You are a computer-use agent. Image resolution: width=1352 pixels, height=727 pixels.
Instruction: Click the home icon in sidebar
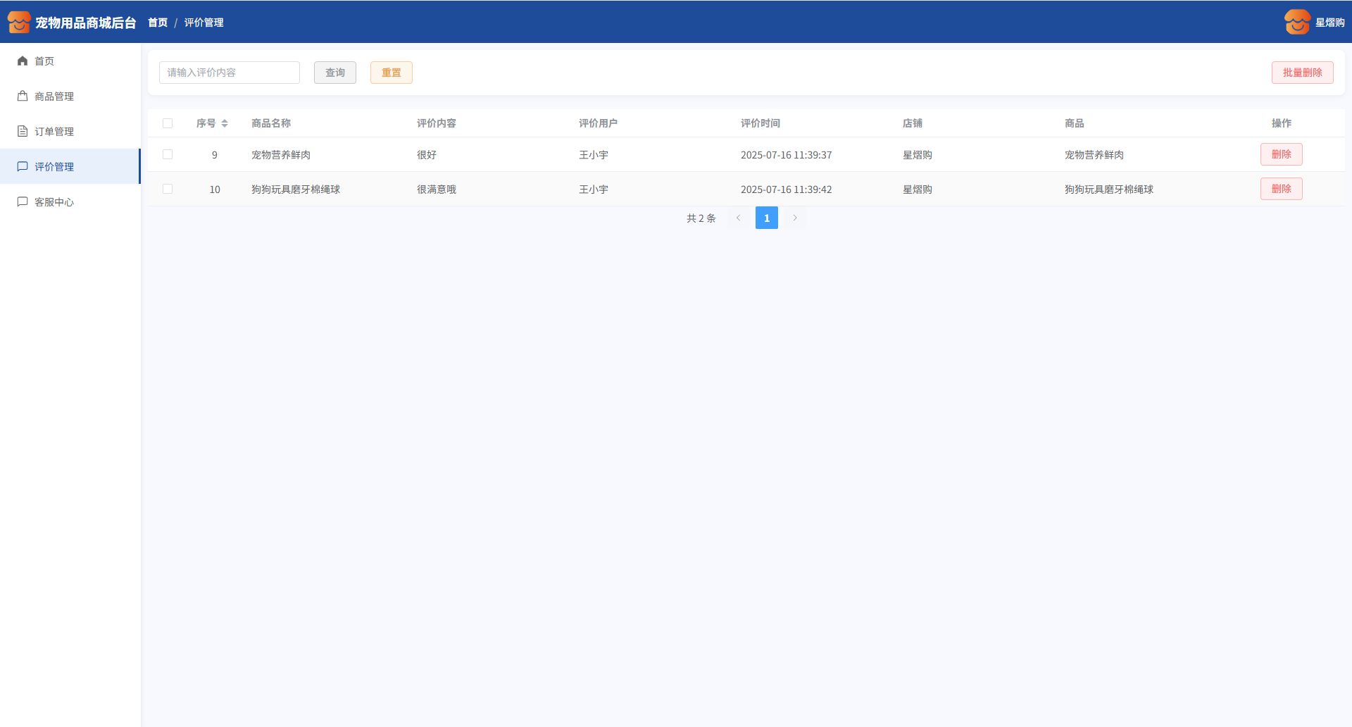pos(23,61)
